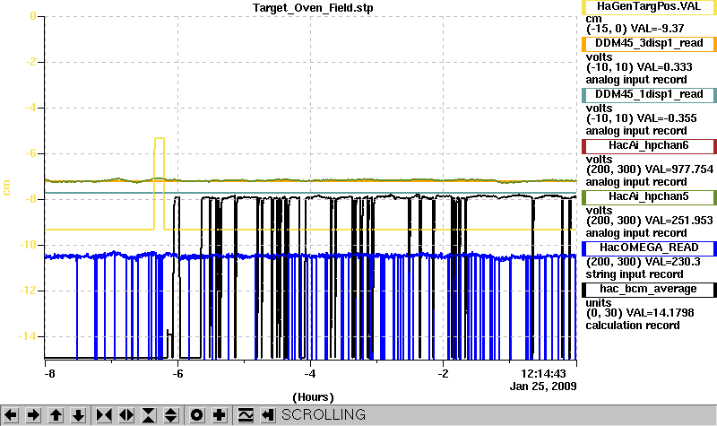Select the HacAi_hpchan6 curve legend
The height and width of the screenshot is (426, 717).
pyautogui.click(x=649, y=146)
